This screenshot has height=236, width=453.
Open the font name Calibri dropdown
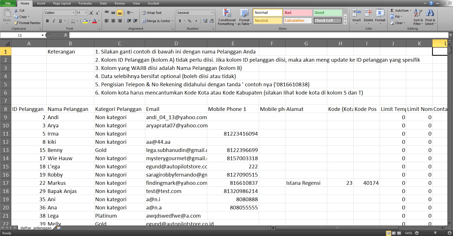pyautogui.click(x=74, y=13)
